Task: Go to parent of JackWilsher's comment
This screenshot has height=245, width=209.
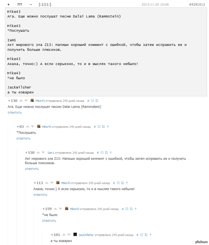Action: tap(150, 235)
